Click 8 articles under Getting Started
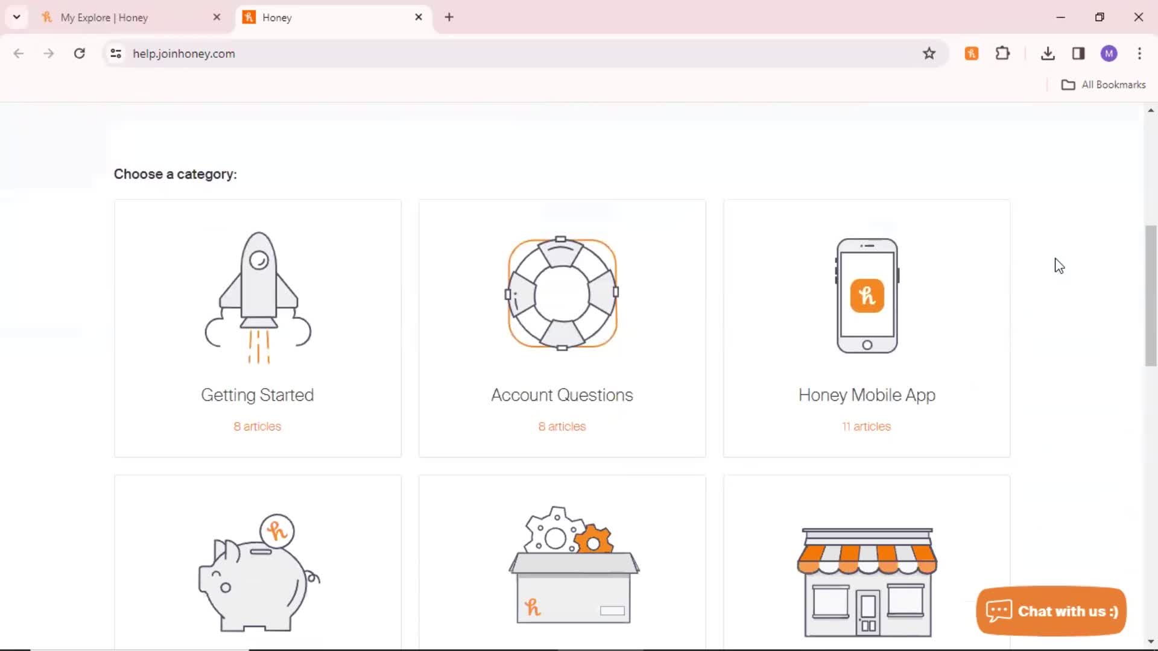 (x=258, y=427)
